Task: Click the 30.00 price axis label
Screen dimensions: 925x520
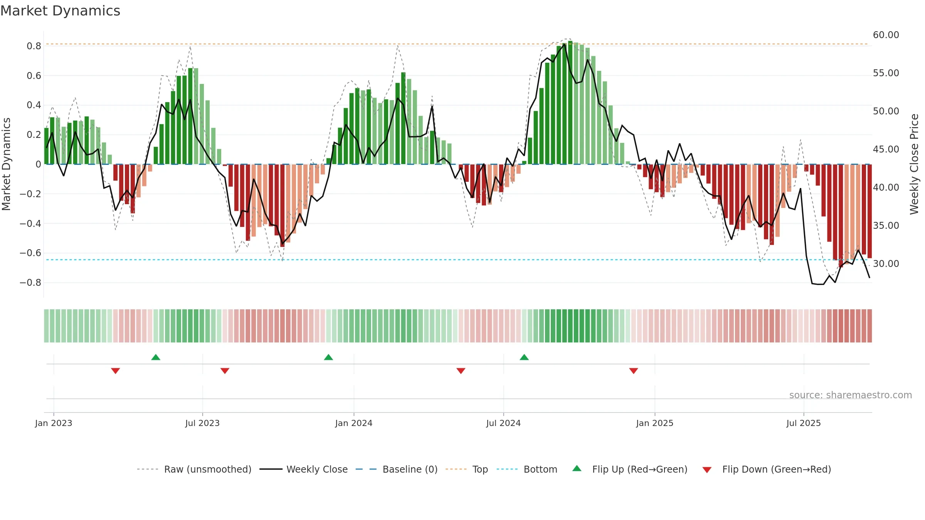Action: (x=886, y=263)
